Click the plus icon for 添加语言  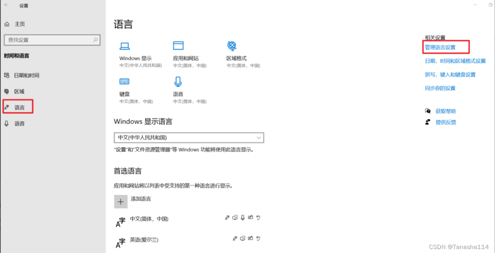tap(121, 201)
